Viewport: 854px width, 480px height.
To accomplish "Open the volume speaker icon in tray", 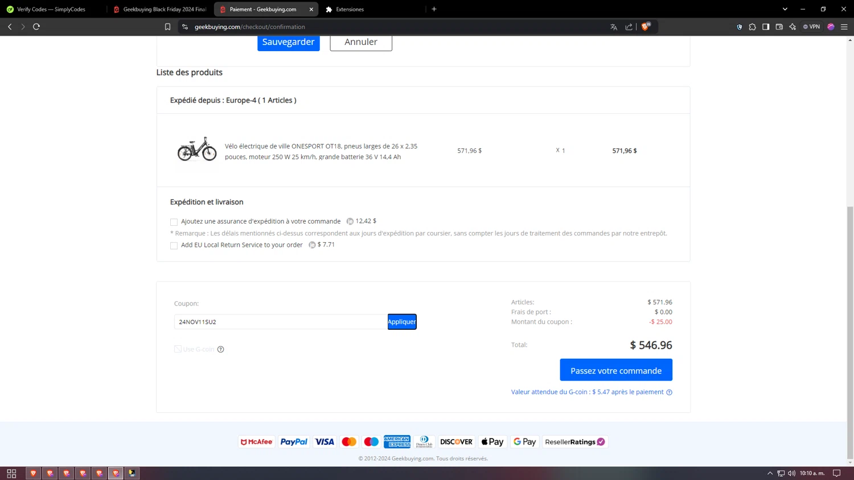I will pyautogui.click(x=792, y=473).
